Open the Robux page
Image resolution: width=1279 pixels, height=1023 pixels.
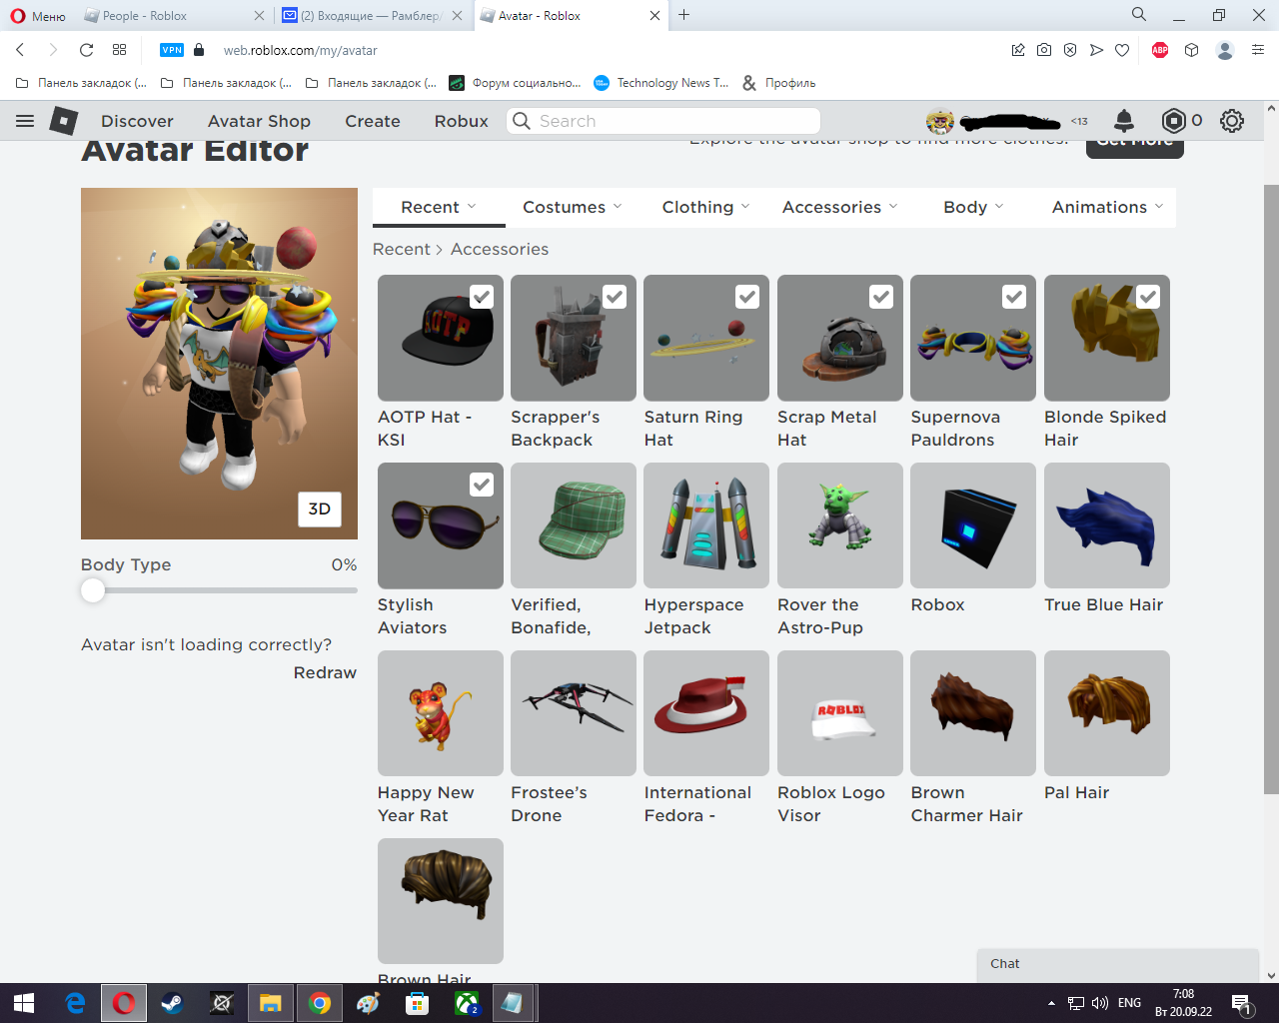click(462, 121)
